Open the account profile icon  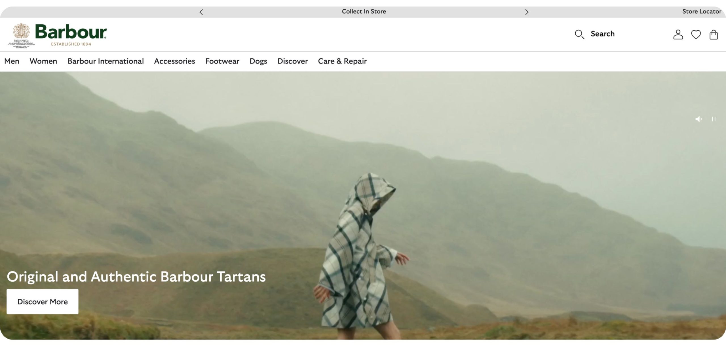pos(678,35)
